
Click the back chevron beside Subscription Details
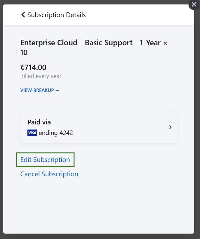tap(23, 15)
